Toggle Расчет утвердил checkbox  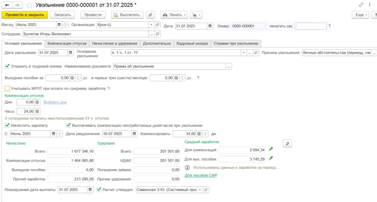click(x=99, y=189)
